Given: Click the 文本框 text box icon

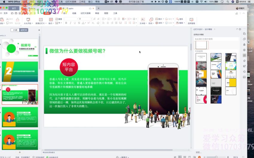Looking at the screenshot, I should click(143, 20).
